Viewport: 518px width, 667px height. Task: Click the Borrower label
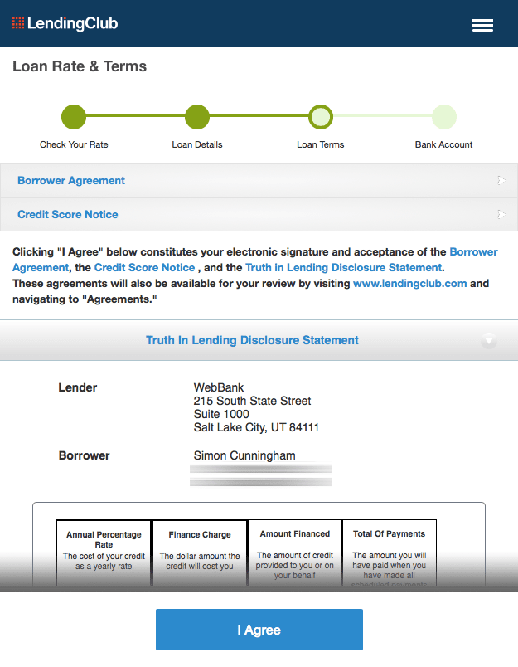(x=85, y=455)
